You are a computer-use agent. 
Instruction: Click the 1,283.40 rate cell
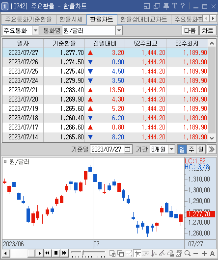point(64,90)
